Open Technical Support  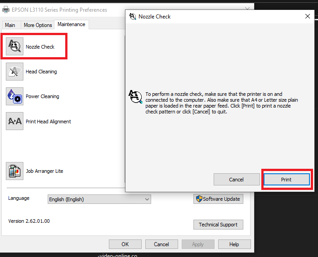coord(218,225)
